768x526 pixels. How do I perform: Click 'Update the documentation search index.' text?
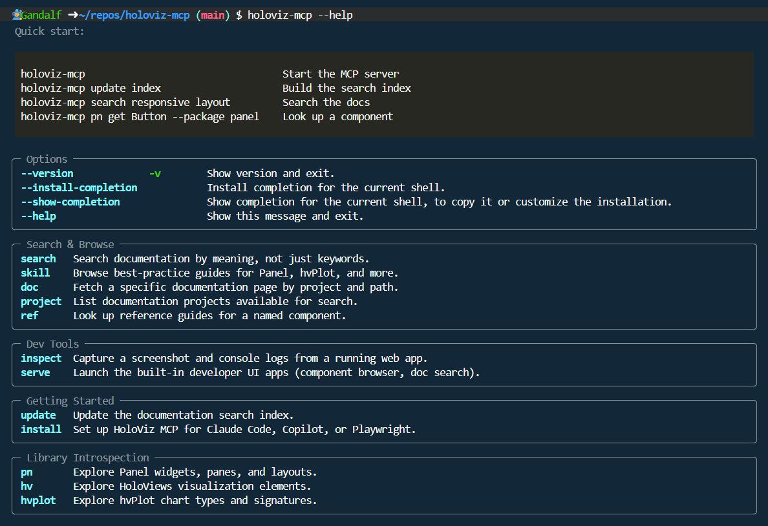[183, 415]
